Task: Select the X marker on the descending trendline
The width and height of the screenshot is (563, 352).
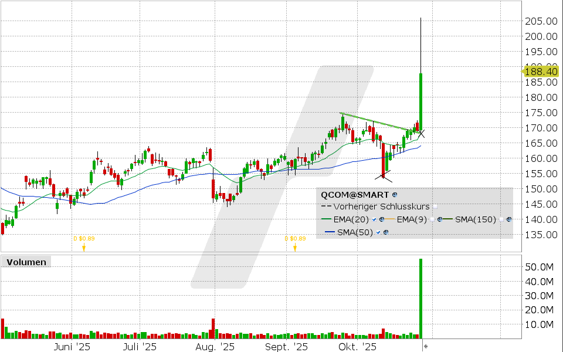Action: click(x=420, y=134)
